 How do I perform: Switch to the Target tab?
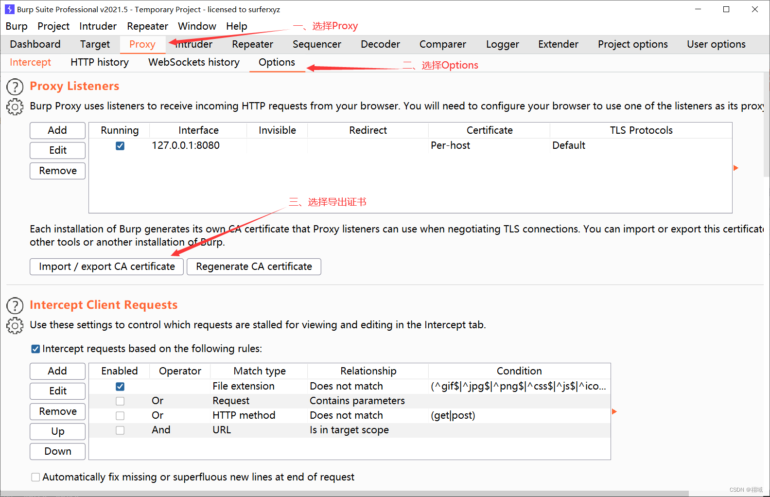tap(95, 44)
